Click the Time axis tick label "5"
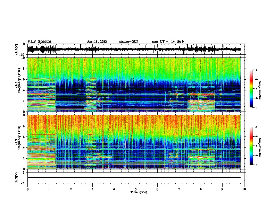The width and height of the screenshot is (275, 212). tap(136, 189)
